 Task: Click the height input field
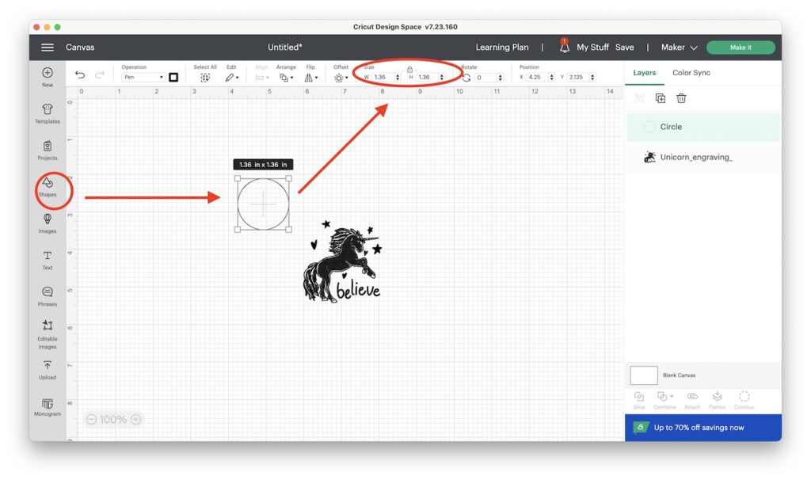[x=427, y=77]
